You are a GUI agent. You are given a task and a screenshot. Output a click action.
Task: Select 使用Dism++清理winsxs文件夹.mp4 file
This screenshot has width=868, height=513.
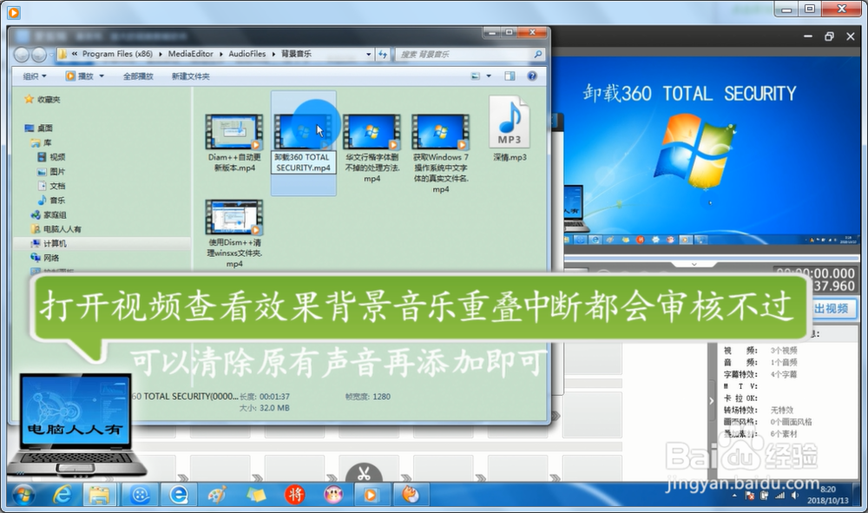[x=234, y=233]
